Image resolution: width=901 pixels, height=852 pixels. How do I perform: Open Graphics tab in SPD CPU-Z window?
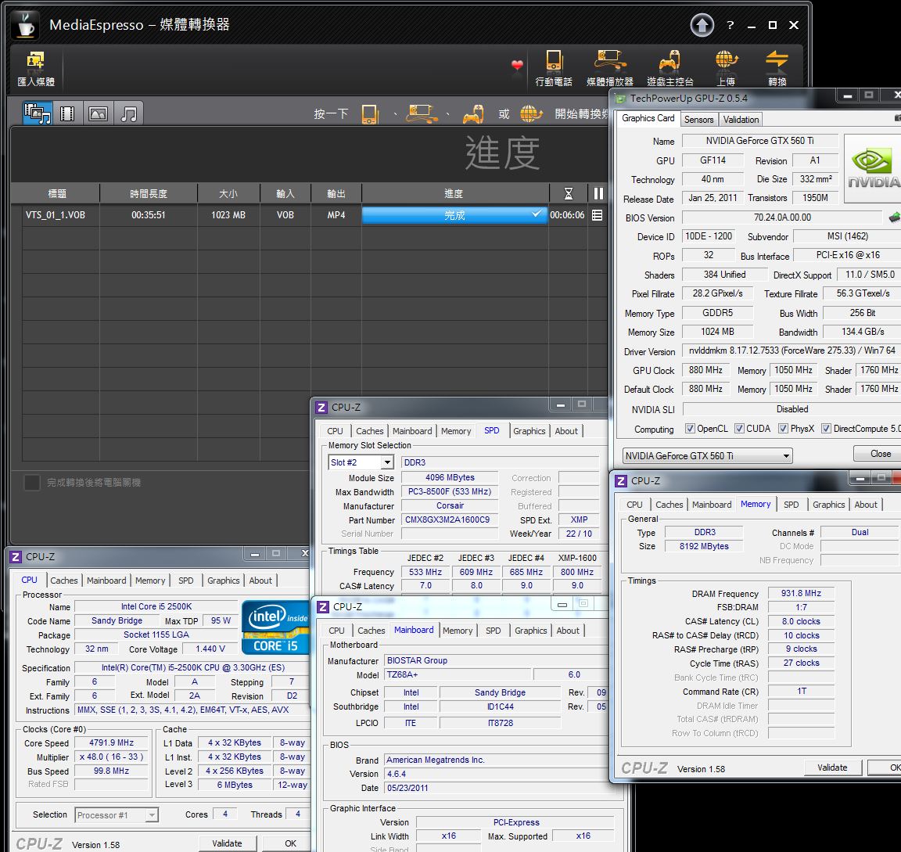point(529,431)
